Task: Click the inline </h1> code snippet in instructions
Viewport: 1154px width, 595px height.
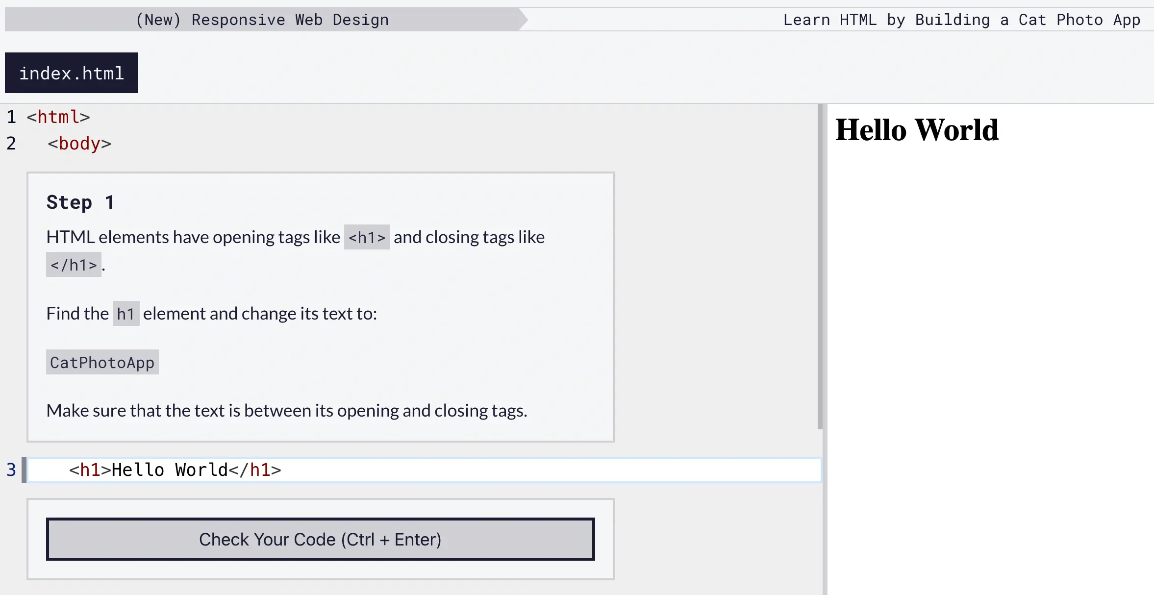Action: click(74, 264)
